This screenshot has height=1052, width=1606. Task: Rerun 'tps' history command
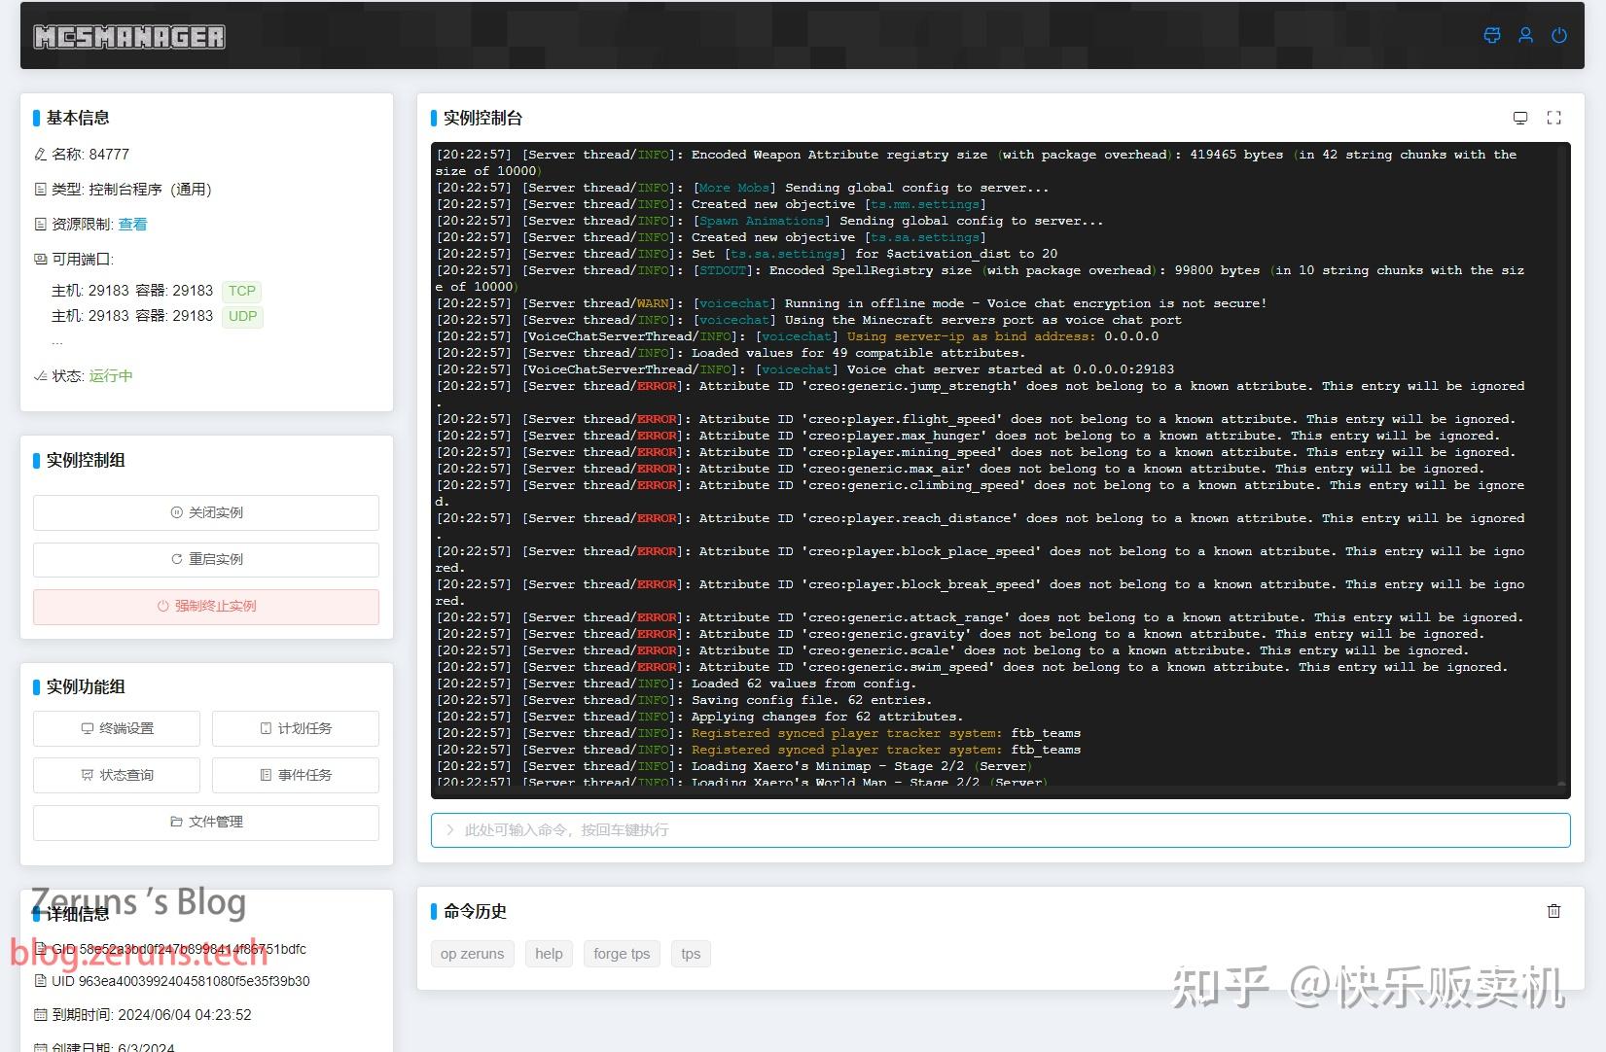pyautogui.click(x=691, y=954)
